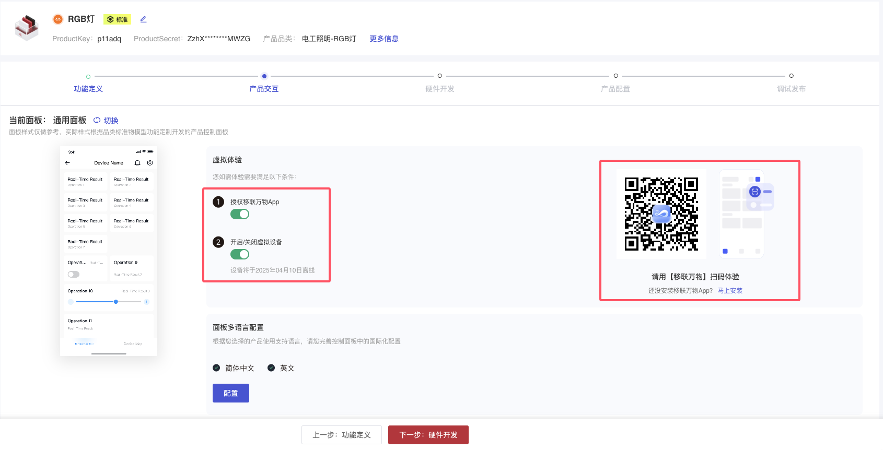The height and width of the screenshot is (450, 883).
Task: Click the back arrow in phone preview
Action: (67, 163)
